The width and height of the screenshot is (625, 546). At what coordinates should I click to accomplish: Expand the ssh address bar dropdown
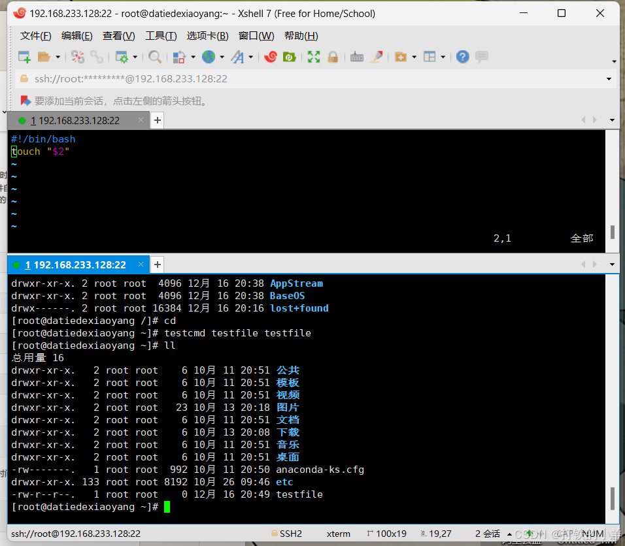coord(609,79)
